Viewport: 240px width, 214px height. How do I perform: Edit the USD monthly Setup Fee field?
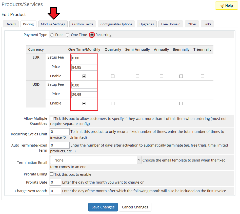point(84,85)
